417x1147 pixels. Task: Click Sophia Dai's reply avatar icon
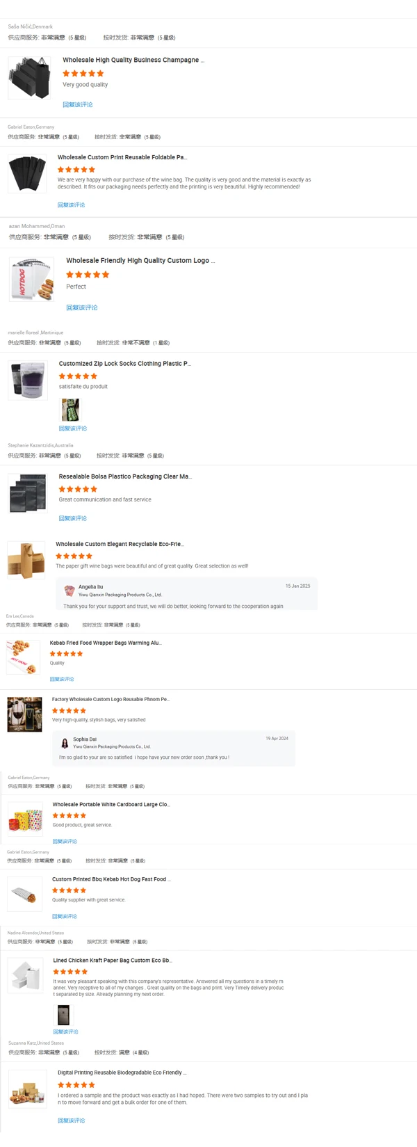[x=65, y=743]
